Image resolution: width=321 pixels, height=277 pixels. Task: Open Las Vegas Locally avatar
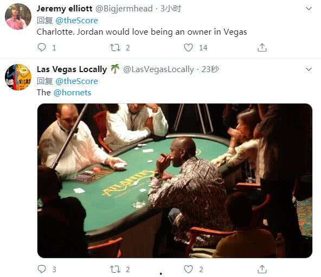pos(18,77)
